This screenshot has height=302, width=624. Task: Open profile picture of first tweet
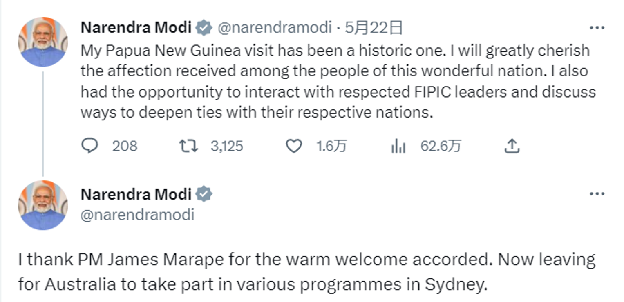(x=42, y=42)
